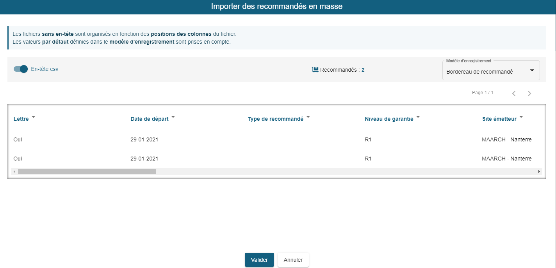The image size is (556, 268).
Task: Go to the next page chevron
Action: (x=529, y=93)
